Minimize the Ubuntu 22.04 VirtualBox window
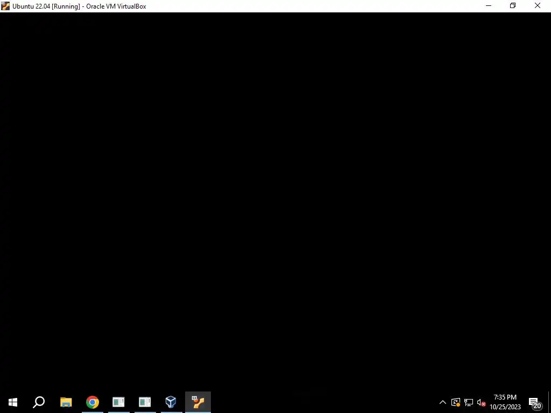The image size is (551, 413). 489,6
